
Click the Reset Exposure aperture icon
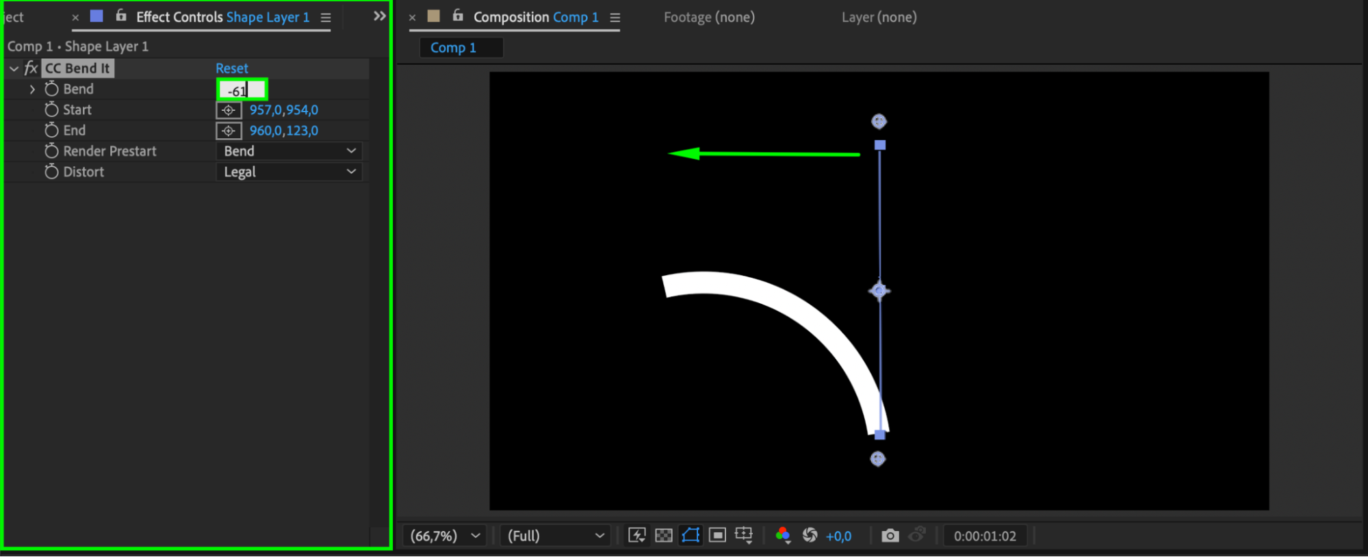(x=810, y=536)
